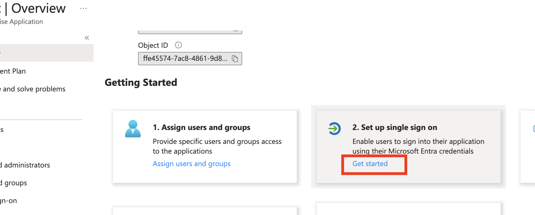
Task: Click the user avatar icon in card 1
Action: click(x=133, y=129)
